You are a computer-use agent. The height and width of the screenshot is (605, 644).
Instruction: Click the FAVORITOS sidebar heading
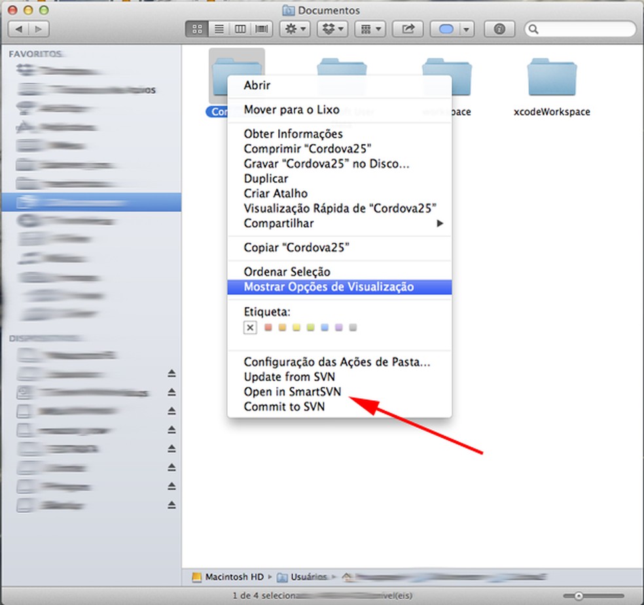(35, 54)
